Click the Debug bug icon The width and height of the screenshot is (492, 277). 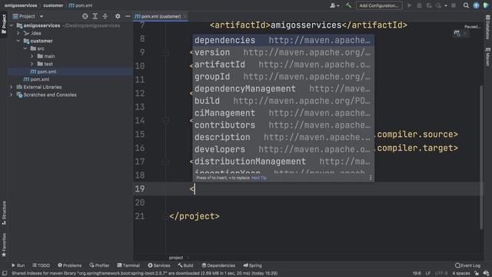[419, 5]
